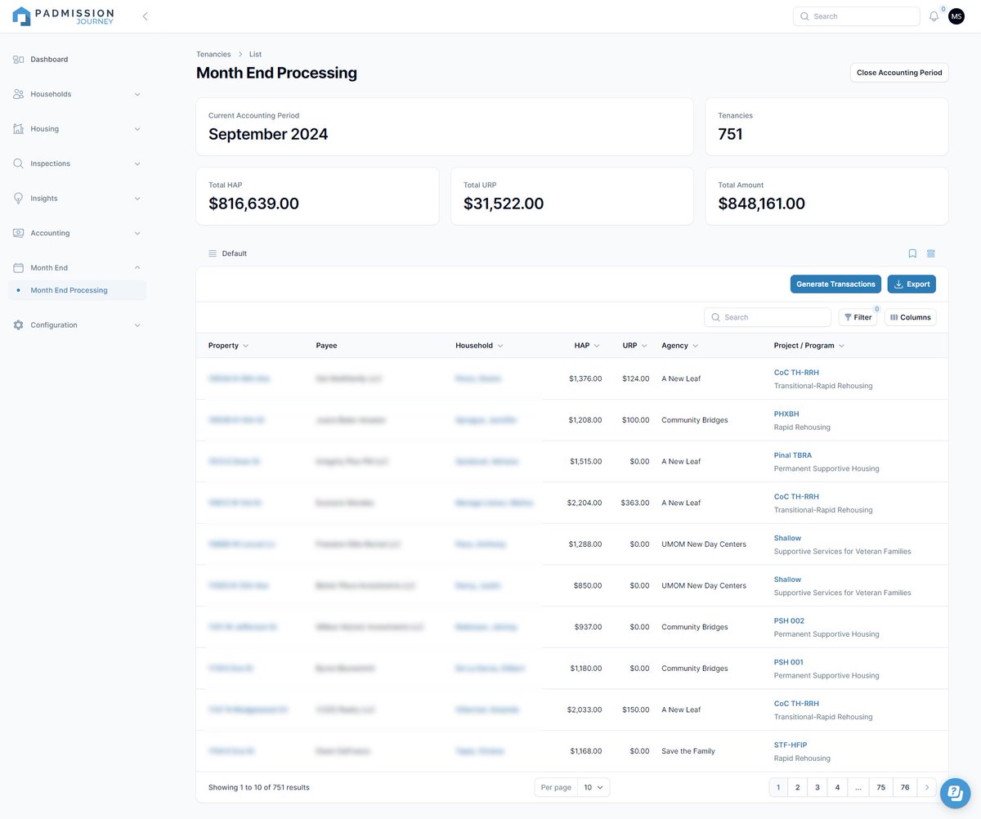Click the Households people icon
The height and width of the screenshot is (819, 981).
[x=18, y=94]
